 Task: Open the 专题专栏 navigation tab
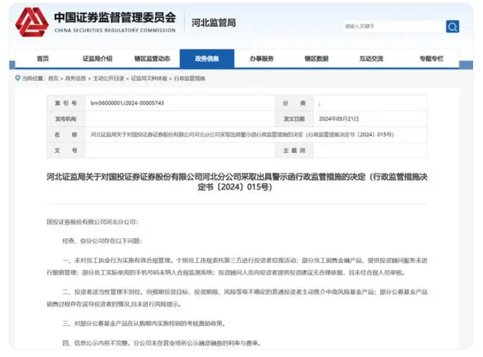coord(431,59)
